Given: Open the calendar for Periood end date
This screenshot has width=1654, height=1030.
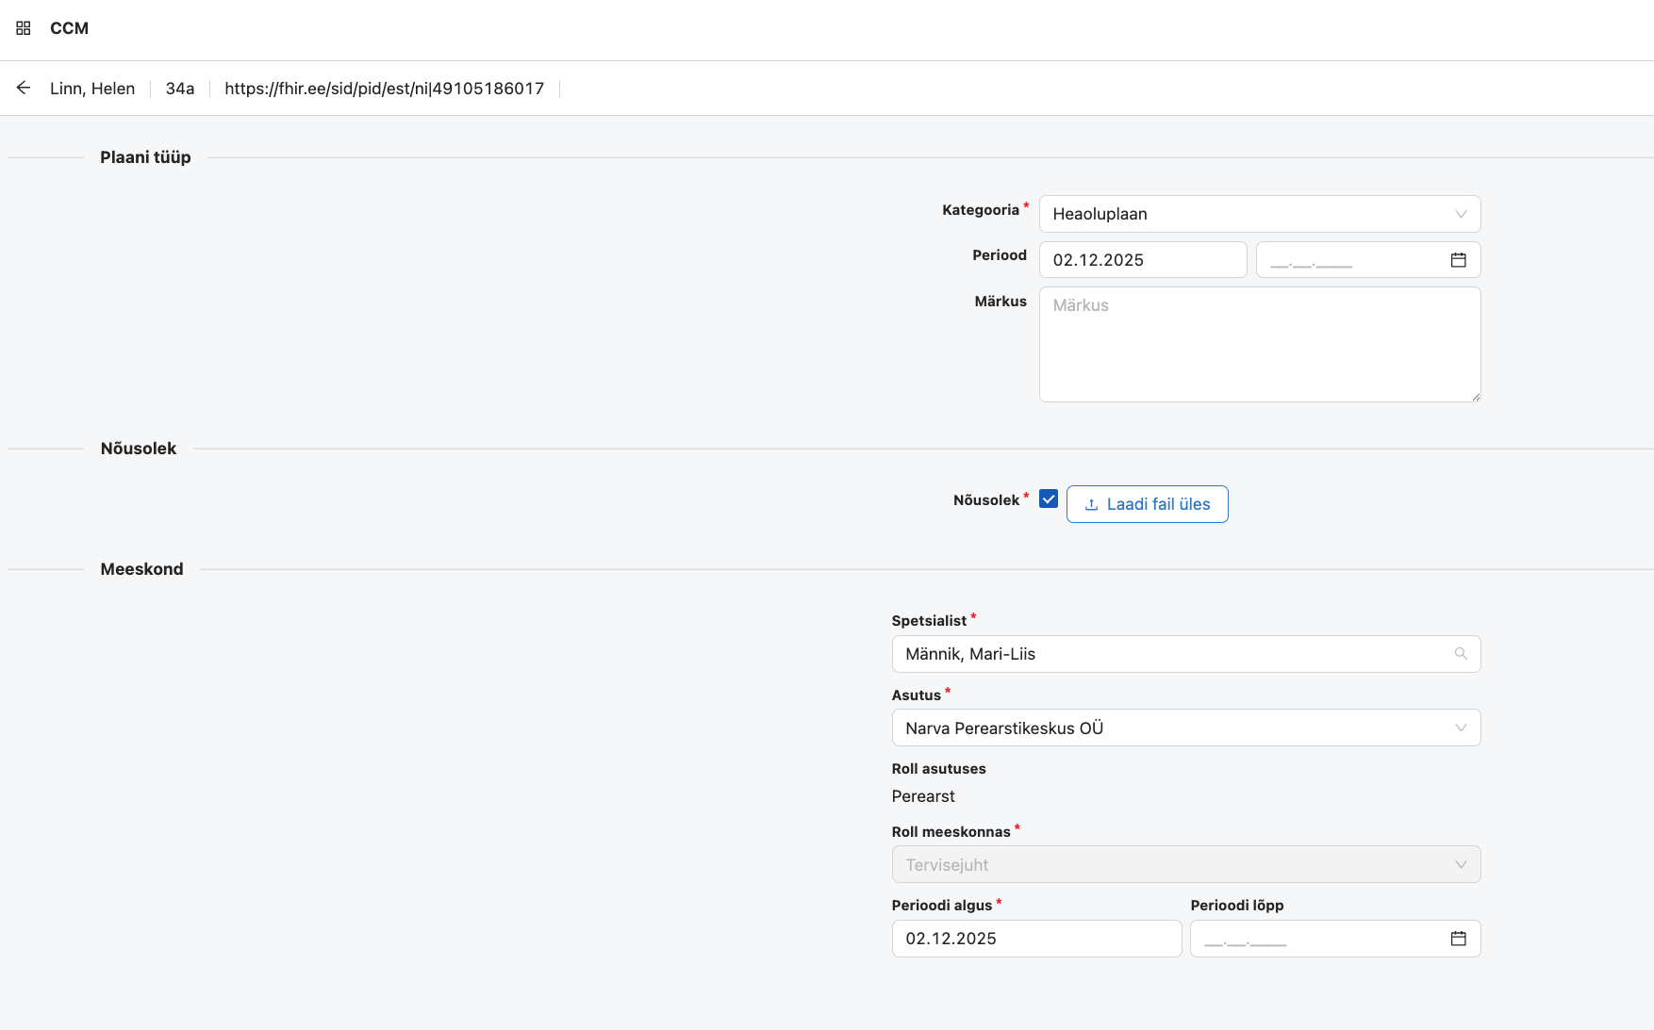Looking at the screenshot, I should (x=1458, y=259).
